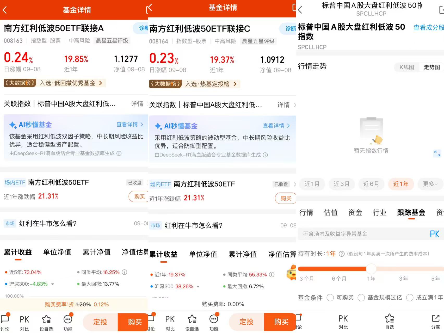Select 近6月 time range
This screenshot has height=333, width=444.
pyautogui.click(x=371, y=184)
